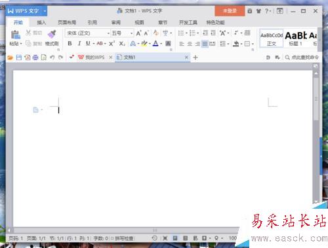Click the Cut scissors icon
The width and height of the screenshot is (328, 248).
(x=28, y=33)
